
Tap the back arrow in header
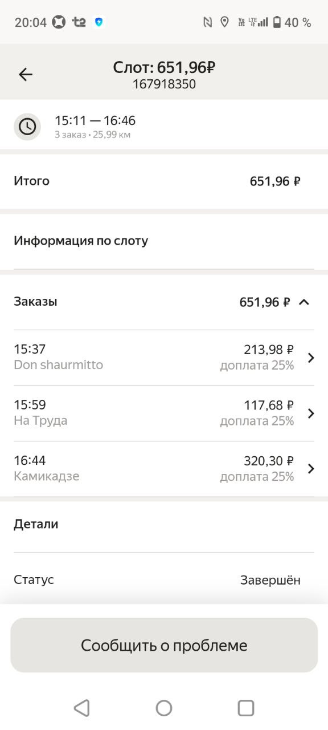[x=26, y=74]
